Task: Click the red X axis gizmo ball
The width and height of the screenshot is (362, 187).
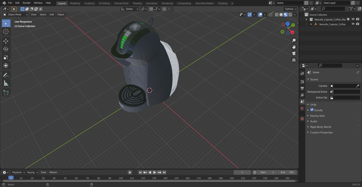Action: pyautogui.click(x=292, y=32)
